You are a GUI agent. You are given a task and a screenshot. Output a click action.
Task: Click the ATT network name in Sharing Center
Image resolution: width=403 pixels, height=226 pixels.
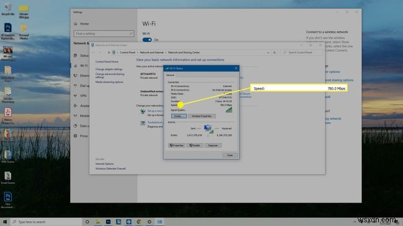(x=148, y=74)
